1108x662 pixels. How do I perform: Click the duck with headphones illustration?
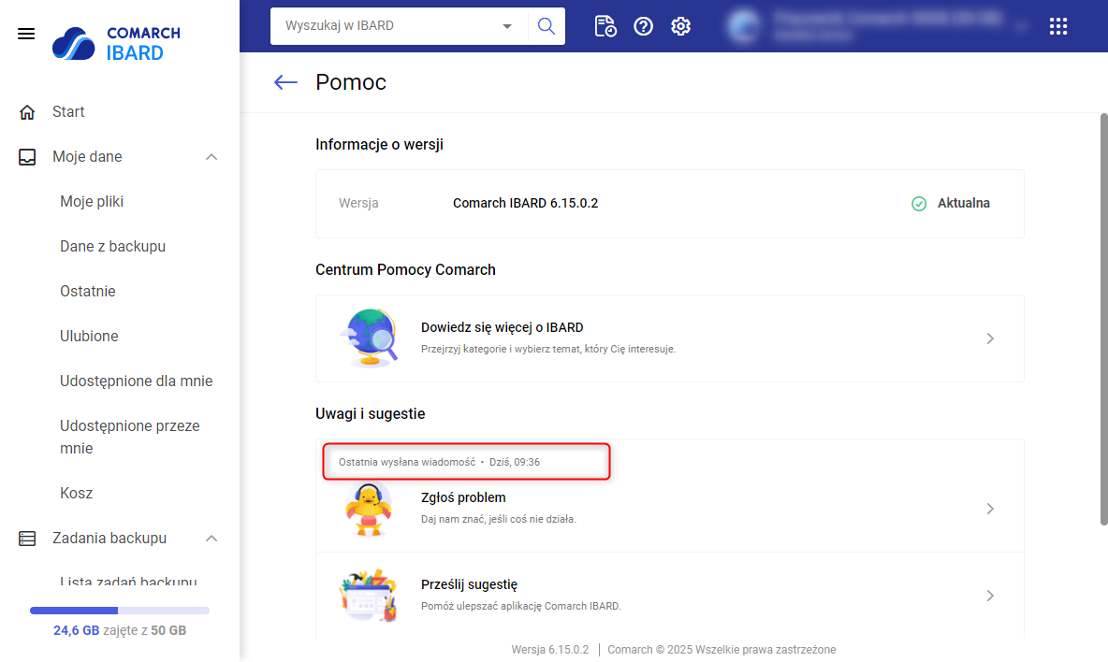tap(368, 510)
